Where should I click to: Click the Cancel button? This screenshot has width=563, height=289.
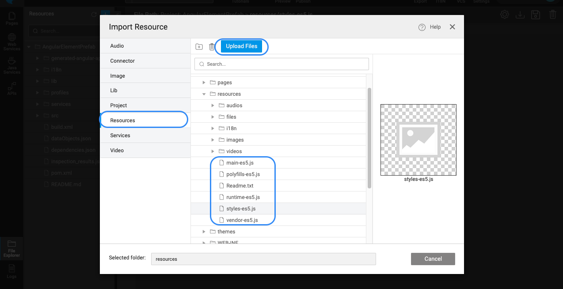point(433,259)
